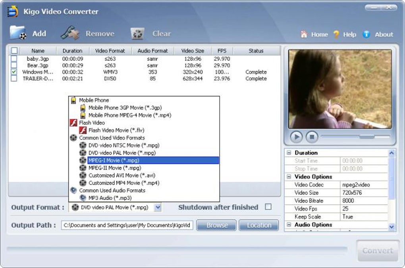Screen dimensions: 405x268
Task: Stop the preview video
Action: click(x=312, y=137)
